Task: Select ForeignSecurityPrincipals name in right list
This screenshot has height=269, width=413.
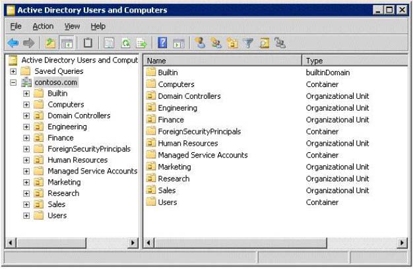Action: (199, 131)
